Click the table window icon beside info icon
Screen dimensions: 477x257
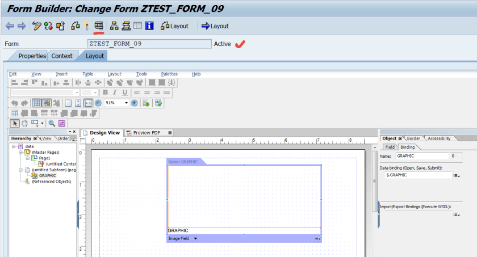coord(138,26)
